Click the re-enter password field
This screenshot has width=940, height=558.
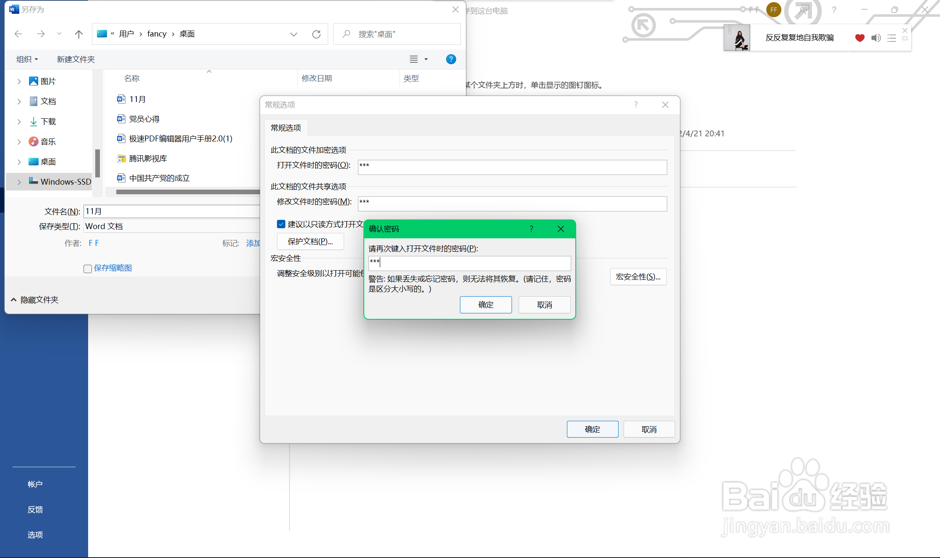tap(470, 263)
